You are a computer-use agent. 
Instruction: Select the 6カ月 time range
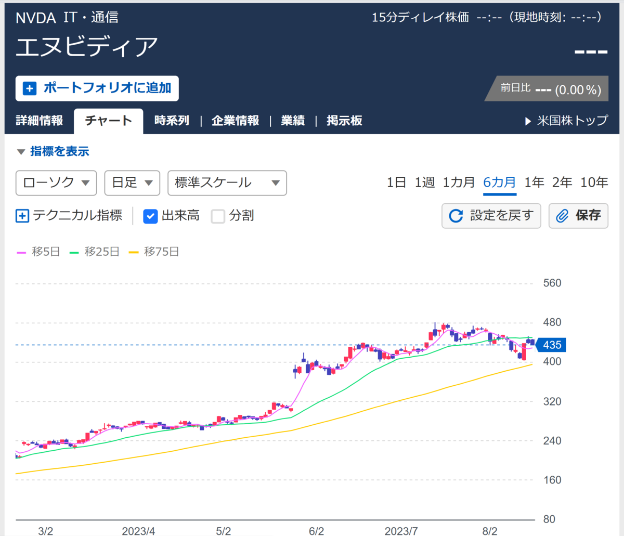(500, 182)
